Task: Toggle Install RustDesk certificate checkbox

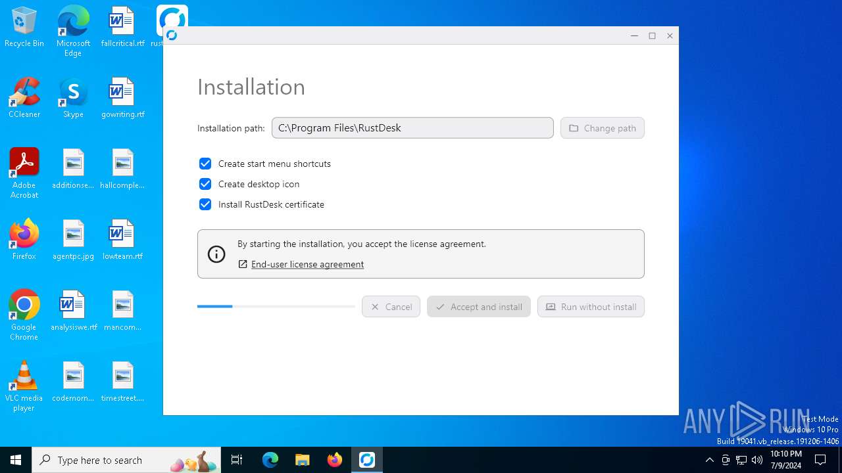Action: click(x=205, y=204)
